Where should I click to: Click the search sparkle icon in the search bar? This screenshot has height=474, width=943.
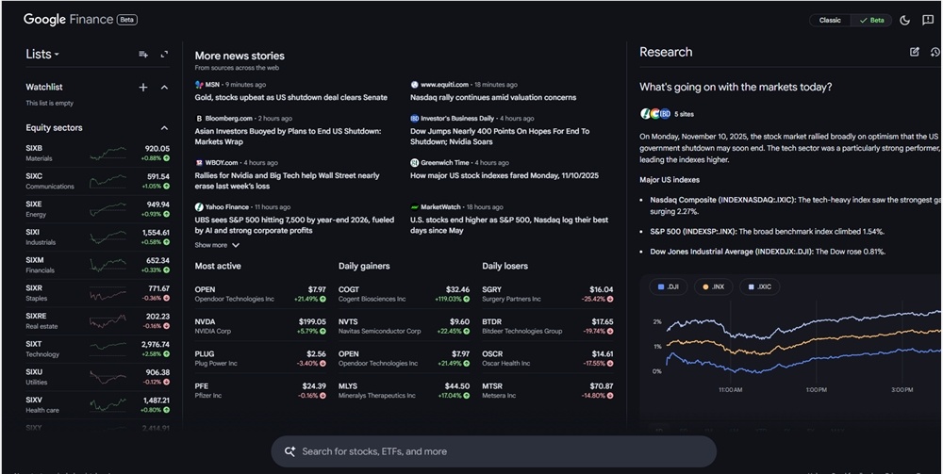click(x=290, y=451)
